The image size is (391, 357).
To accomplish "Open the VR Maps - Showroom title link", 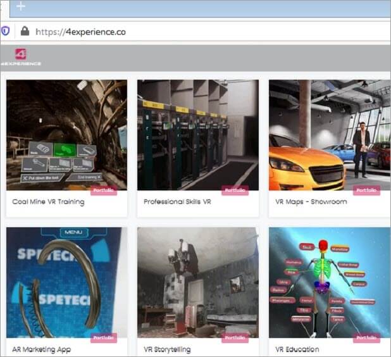I will [311, 201].
